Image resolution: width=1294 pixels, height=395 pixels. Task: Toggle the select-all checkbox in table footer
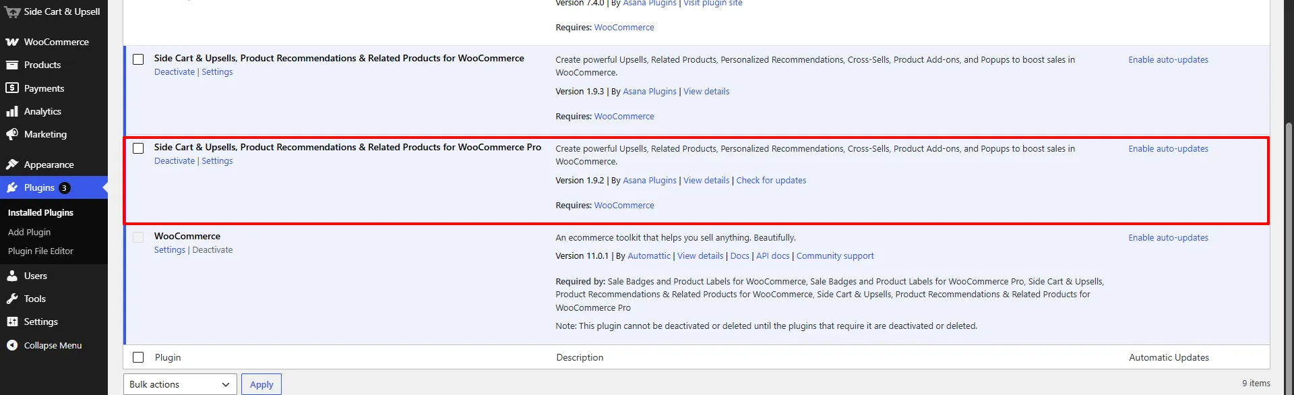coord(138,357)
